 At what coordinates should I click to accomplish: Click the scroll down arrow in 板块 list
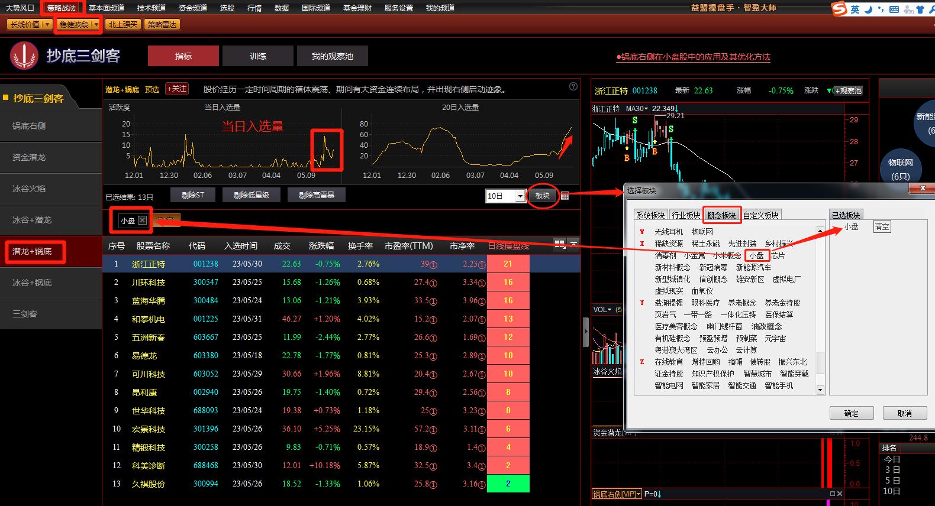pyautogui.click(x=820, y=390)
